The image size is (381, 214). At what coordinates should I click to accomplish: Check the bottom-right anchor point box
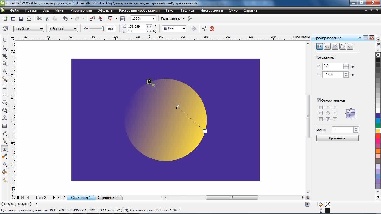point(335,119)
